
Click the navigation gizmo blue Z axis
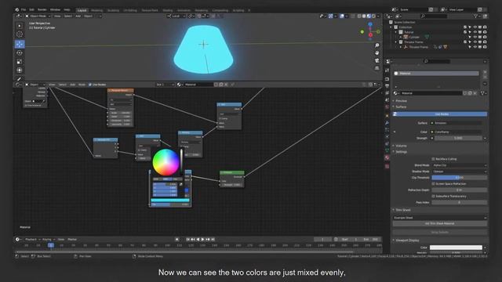tap(370, 24)
